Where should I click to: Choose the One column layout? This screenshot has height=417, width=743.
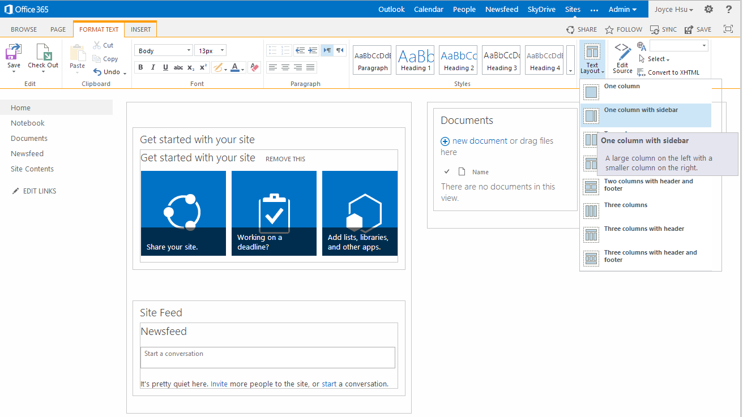tap(646, 92)
